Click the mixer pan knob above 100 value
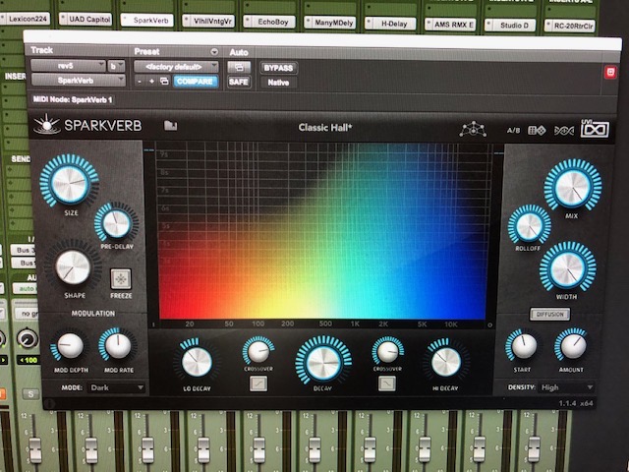 click(28, 338)
